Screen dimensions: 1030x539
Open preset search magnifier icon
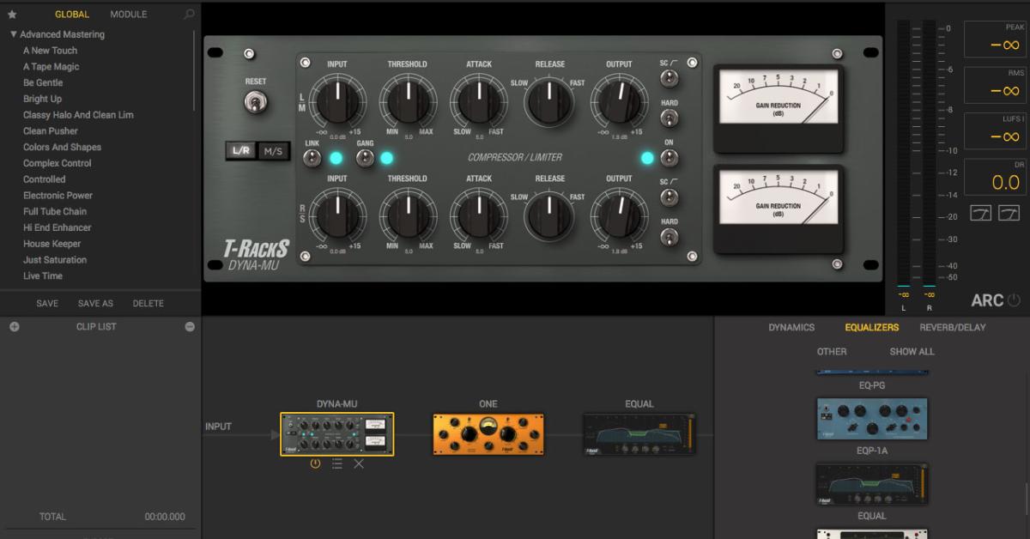coord(189,15)
